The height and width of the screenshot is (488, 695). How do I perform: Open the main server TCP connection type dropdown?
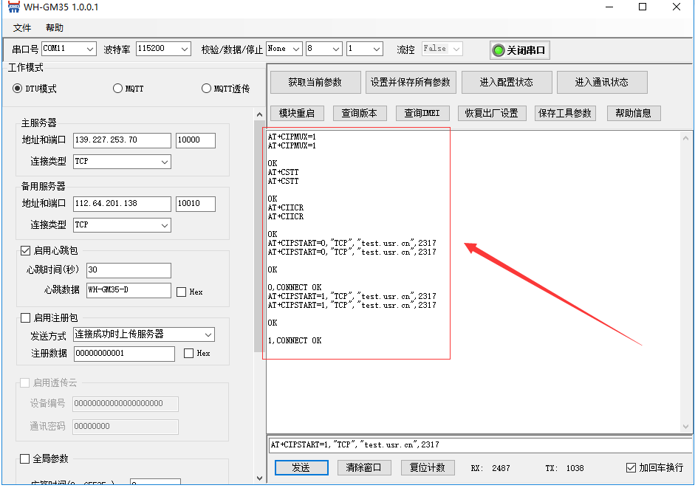tap(122, 161)
